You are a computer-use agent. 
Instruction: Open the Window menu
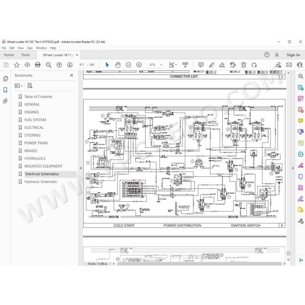click(x=41, y=48)
